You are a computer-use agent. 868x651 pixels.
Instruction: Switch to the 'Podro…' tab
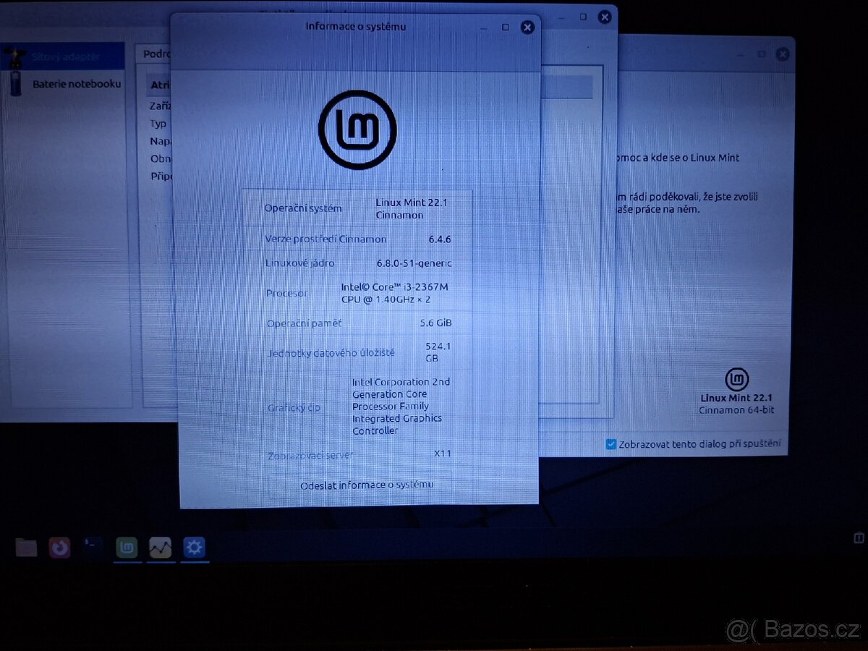pyautogui.click(x=156, y=54)
